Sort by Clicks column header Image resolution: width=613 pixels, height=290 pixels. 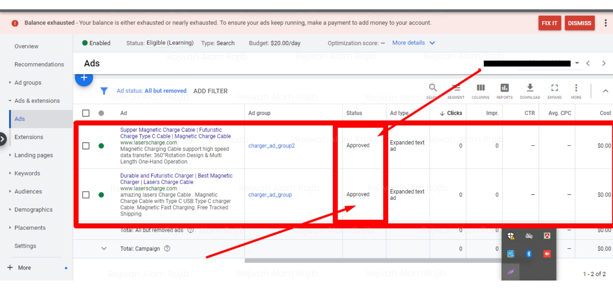[x=451, y=113]
